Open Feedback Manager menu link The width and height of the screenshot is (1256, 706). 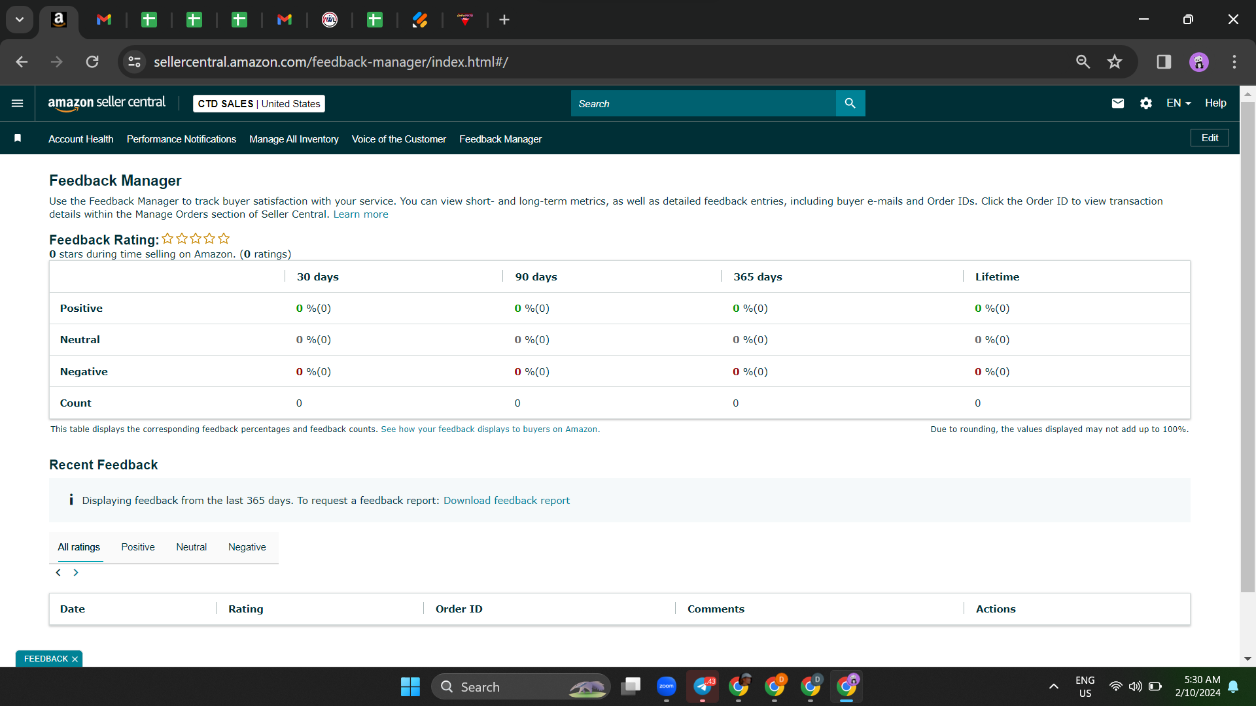500,139
